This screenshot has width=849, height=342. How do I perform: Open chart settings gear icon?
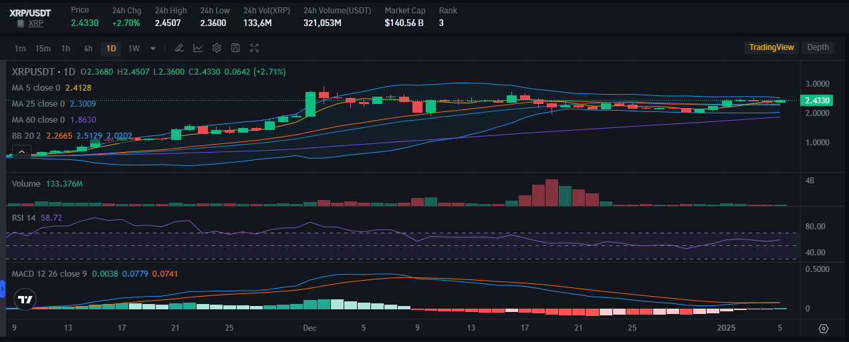pyautogui.click(x=217, y=48)
